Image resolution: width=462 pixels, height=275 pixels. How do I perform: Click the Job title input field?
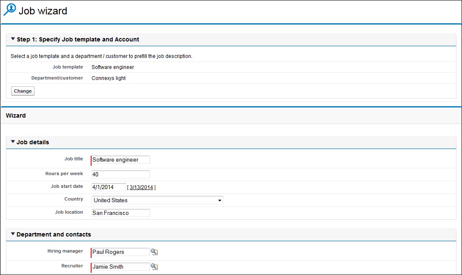(120, 159)
